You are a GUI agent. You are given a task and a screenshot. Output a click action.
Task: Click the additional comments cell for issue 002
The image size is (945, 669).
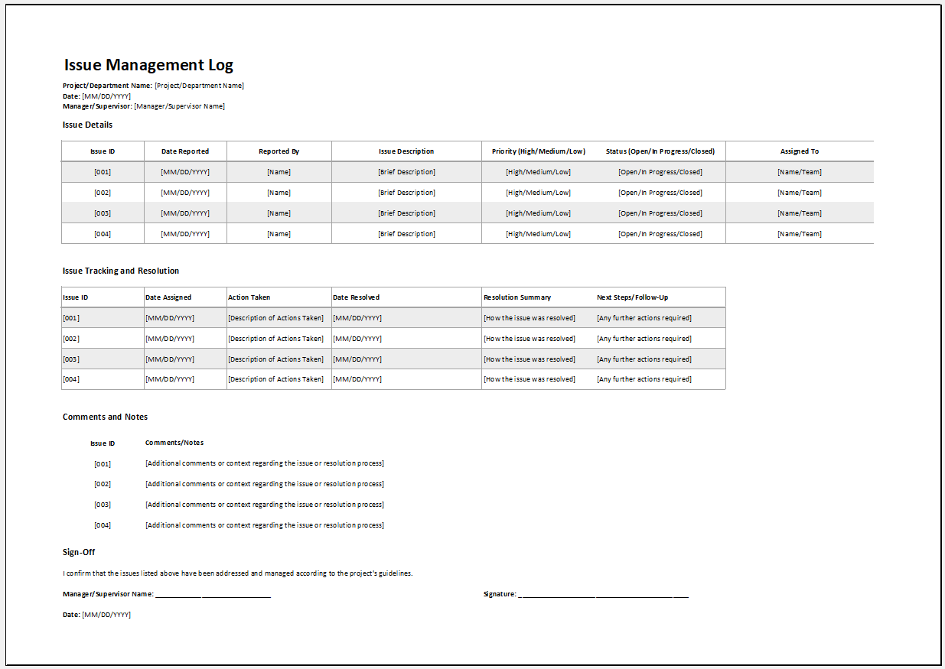pyautogui.click(x=265, y=484)
